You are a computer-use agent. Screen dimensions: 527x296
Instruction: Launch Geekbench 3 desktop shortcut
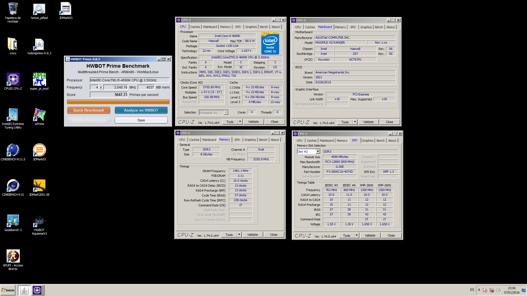click(x=13, y=223)
